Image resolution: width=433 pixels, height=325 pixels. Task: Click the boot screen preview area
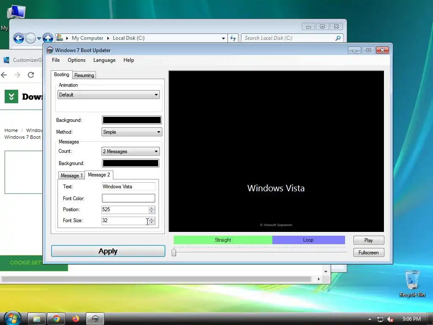click(276, 151)
